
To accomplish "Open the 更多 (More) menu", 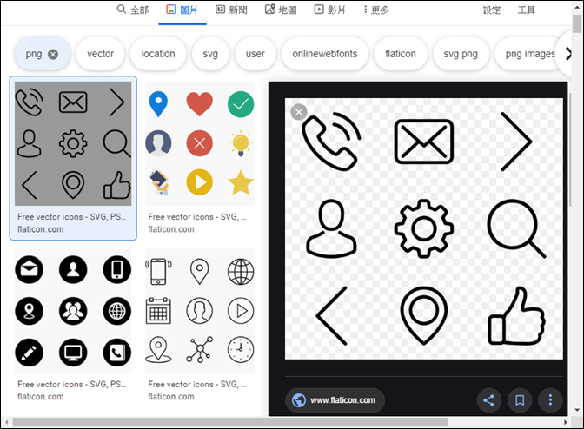I will pyautogui.click(x=376, y=10).
